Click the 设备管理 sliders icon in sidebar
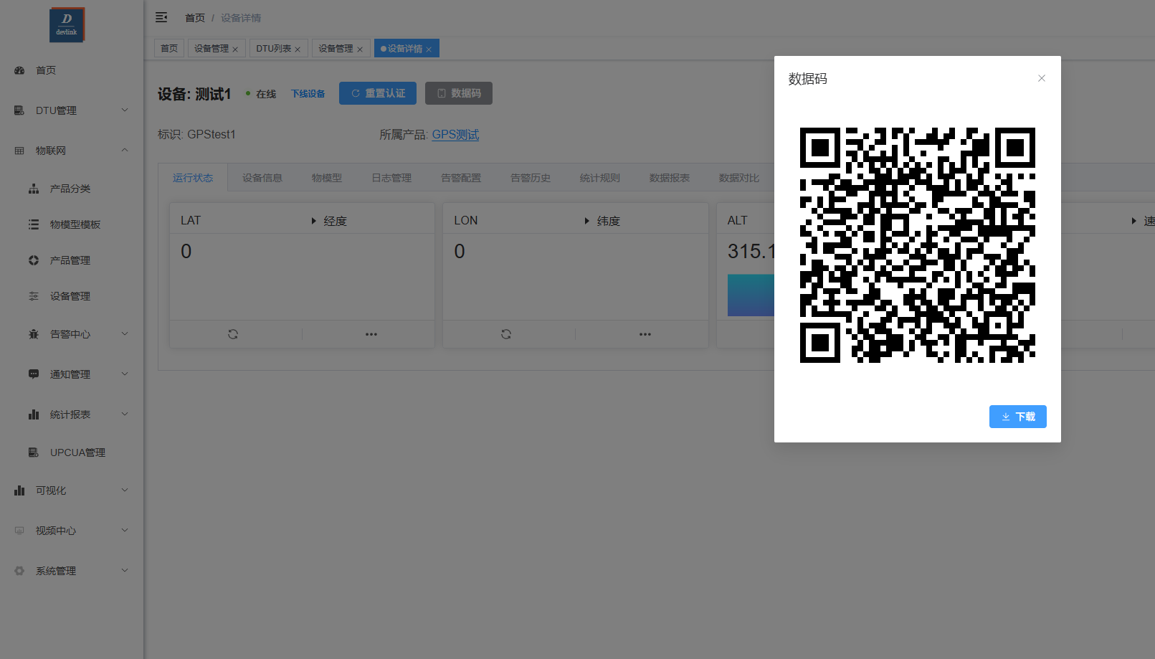 34,296
